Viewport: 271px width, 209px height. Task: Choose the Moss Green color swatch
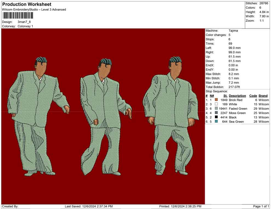[216, 113]
